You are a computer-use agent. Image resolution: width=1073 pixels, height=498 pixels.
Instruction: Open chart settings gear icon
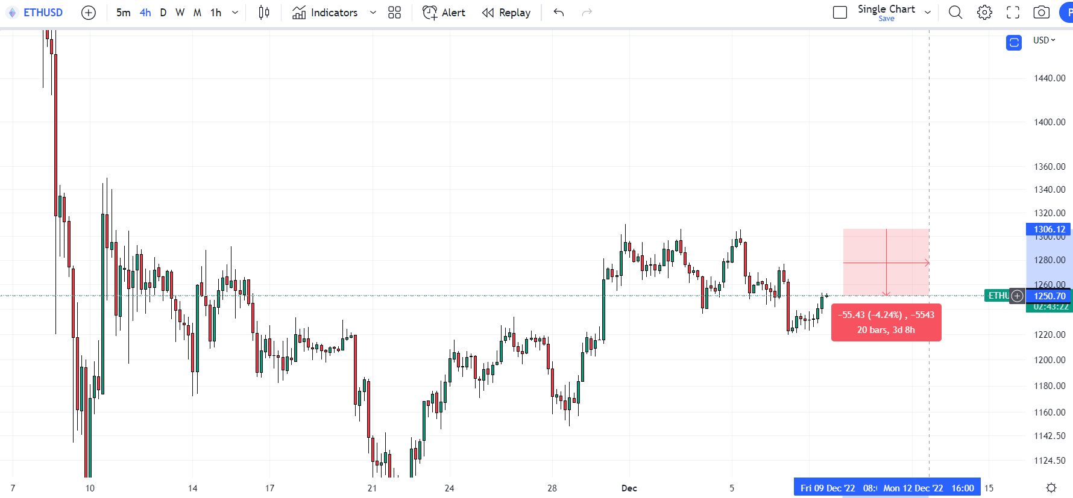[984, 13]
